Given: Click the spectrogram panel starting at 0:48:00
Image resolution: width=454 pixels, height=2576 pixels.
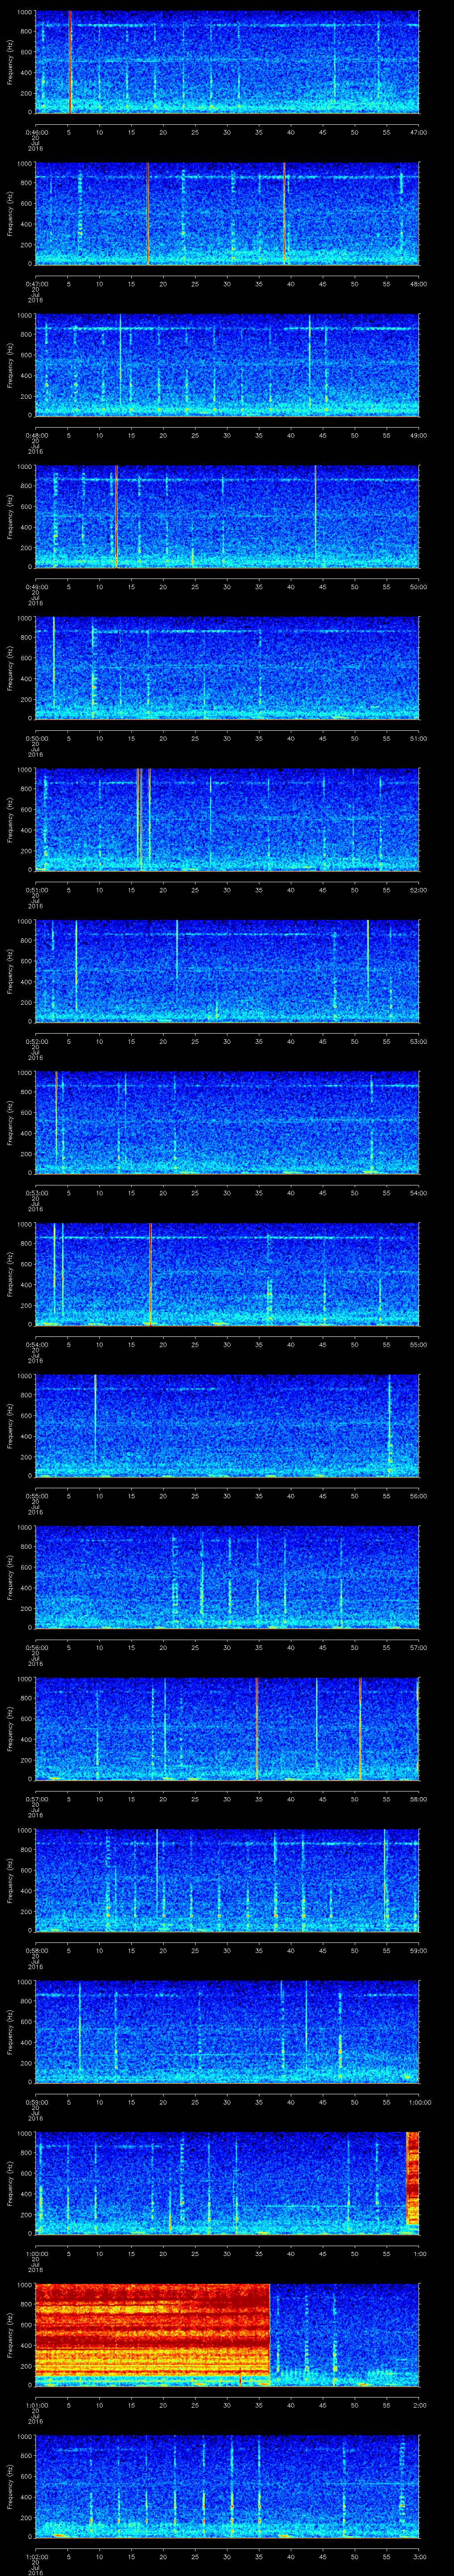Looking at the screenshot, I should pyautogui.click(x=227, y=365).
